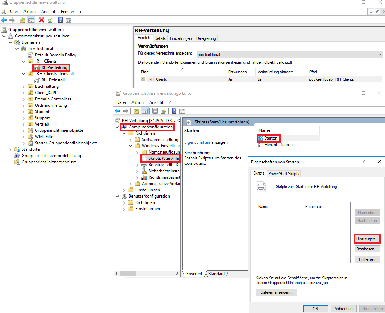Click the Eigenschaften link
This screenshot has height=313, width=385.
(197, 142)
